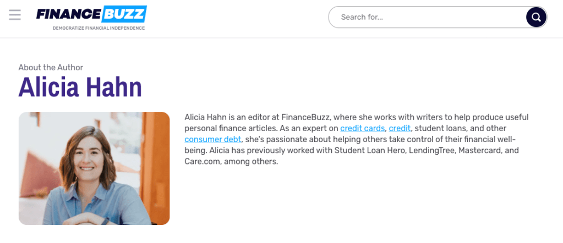Follow the 'credit' hyperlink in the bio

(x=400, y=128)
